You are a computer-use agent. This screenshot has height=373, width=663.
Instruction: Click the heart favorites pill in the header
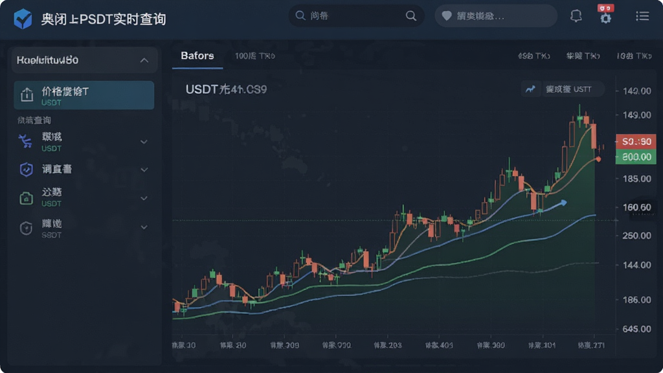coord(496,16)
